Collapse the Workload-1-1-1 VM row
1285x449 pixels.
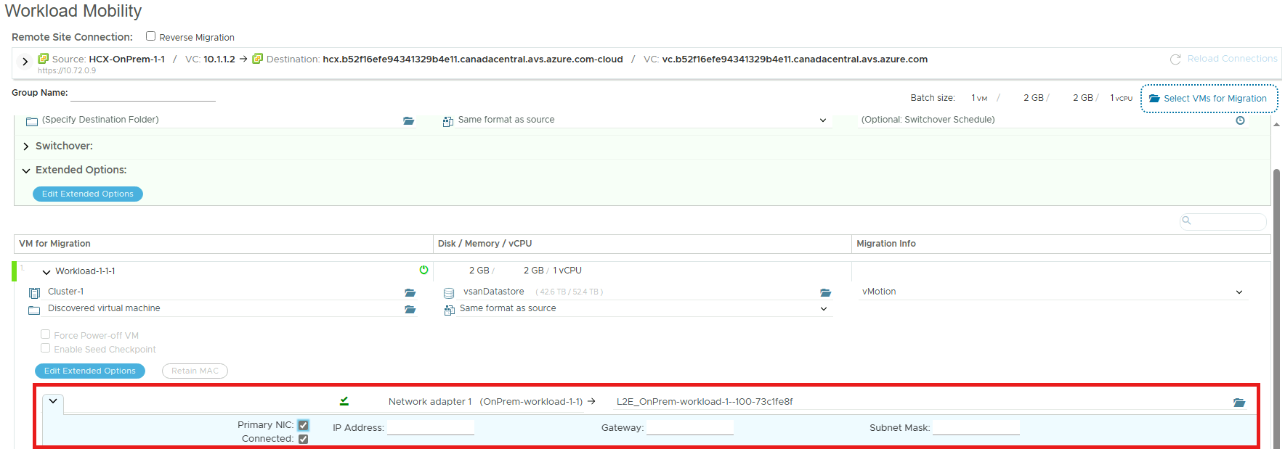[46, 272]
